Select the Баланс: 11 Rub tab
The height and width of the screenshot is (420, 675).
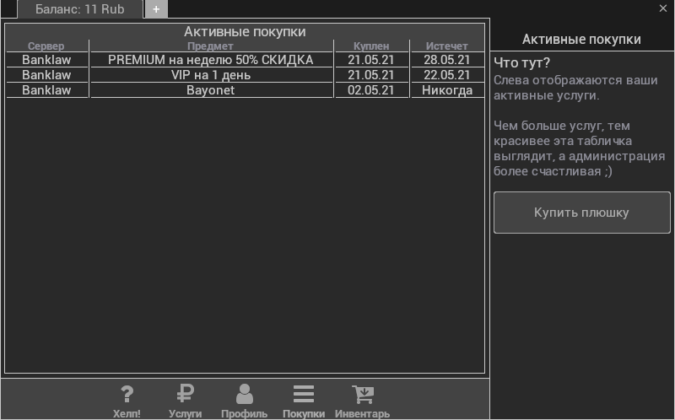click(x=80, y=9)
